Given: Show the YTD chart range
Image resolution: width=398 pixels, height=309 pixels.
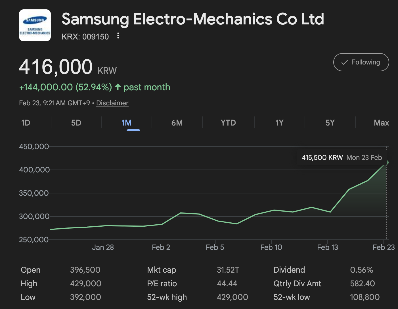Looking at the screenshot, I should click(x=228, y=123).
